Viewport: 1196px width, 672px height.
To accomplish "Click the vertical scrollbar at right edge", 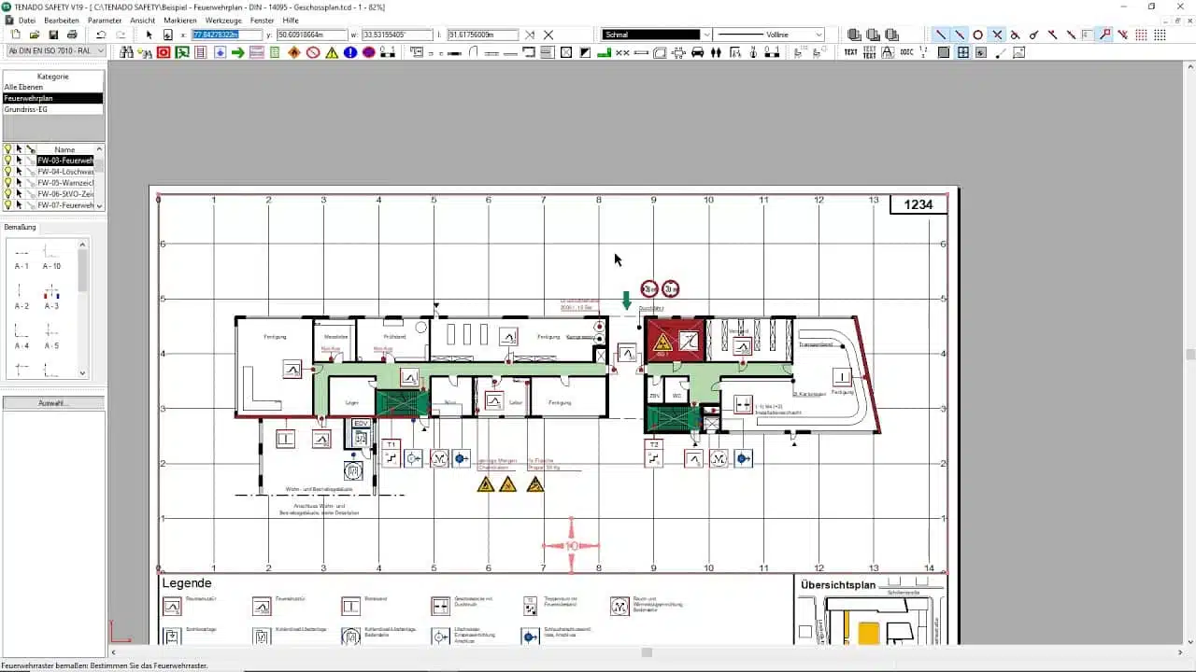I will (x=1189, y=355).
